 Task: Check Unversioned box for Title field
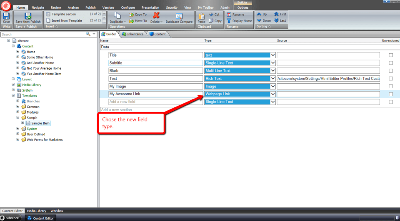pyautogui.click(x=390, y=55)
